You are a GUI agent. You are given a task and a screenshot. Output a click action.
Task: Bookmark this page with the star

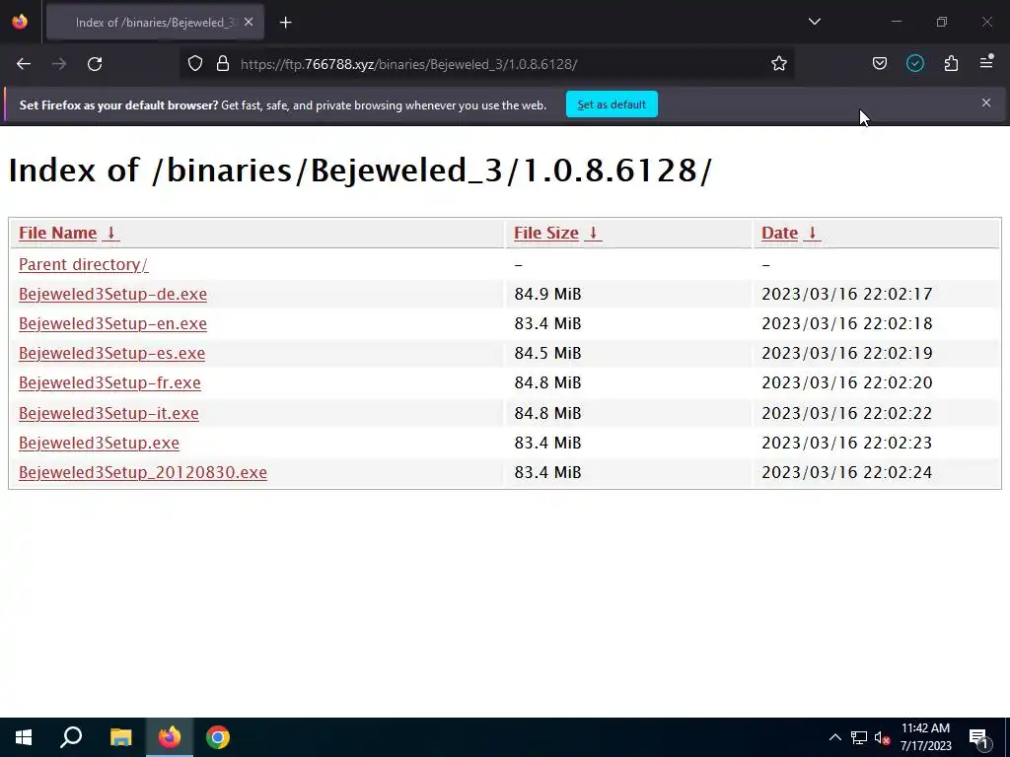click(x=779, y=64)
